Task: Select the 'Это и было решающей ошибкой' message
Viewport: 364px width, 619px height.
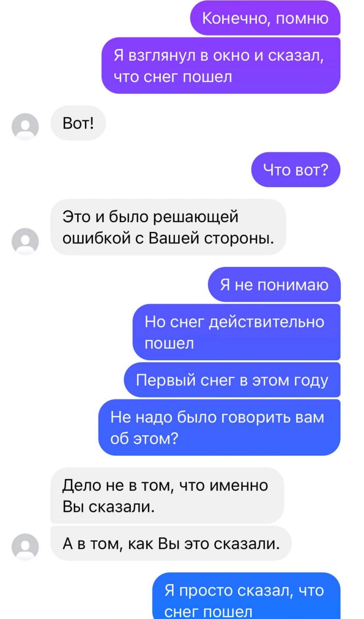Action: tap(168, 227)
